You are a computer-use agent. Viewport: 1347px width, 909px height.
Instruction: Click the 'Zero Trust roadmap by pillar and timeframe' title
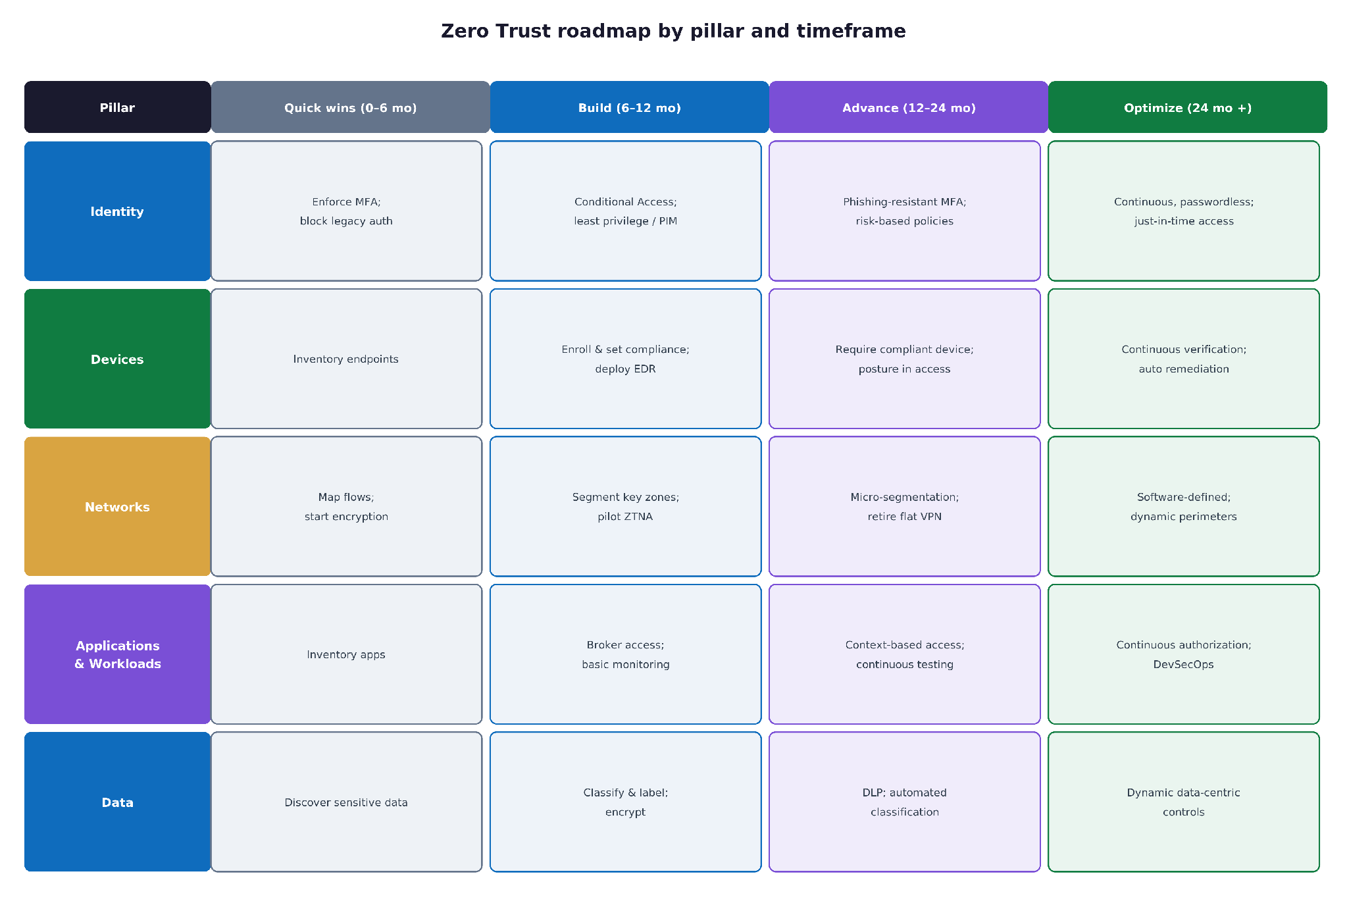click(673, 31)
